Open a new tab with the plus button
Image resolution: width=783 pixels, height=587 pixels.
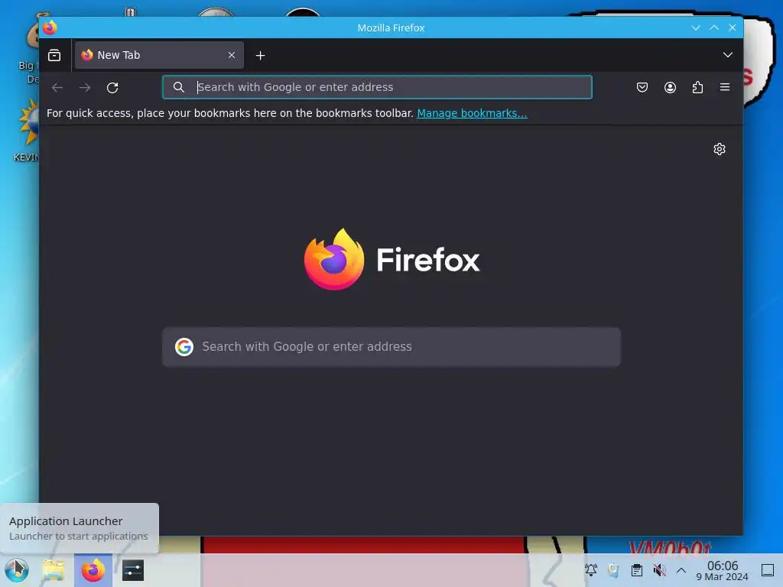point(260,55)
